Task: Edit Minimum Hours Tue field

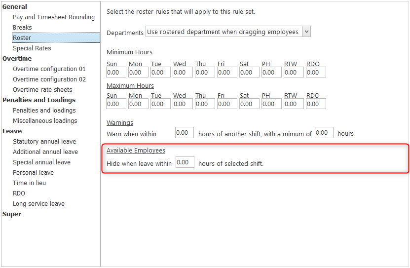Action: [x=160, y=72]
